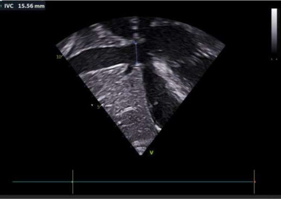Click the V probe orientation marker

[151, 153]
